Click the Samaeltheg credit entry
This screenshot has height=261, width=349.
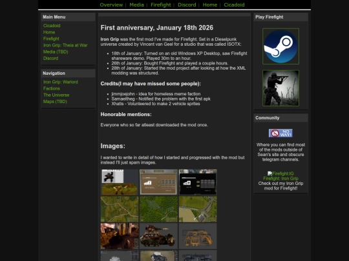tap(161, 99)
